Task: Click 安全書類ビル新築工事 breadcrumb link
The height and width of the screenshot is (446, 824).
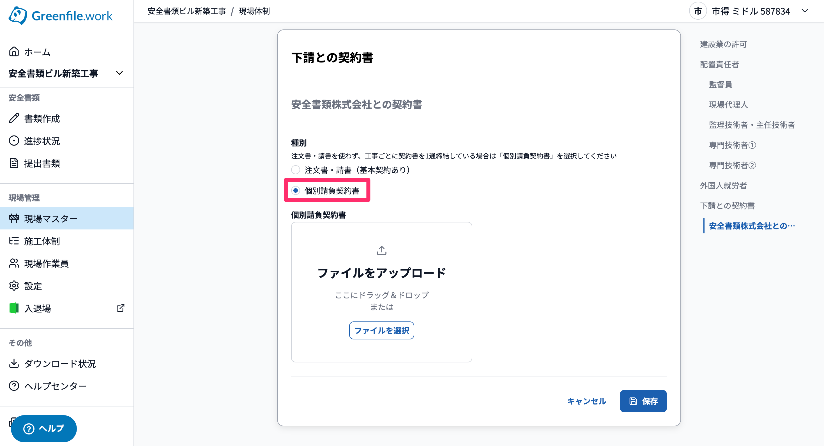Action: pyautogui.click(x=187, y=11)
